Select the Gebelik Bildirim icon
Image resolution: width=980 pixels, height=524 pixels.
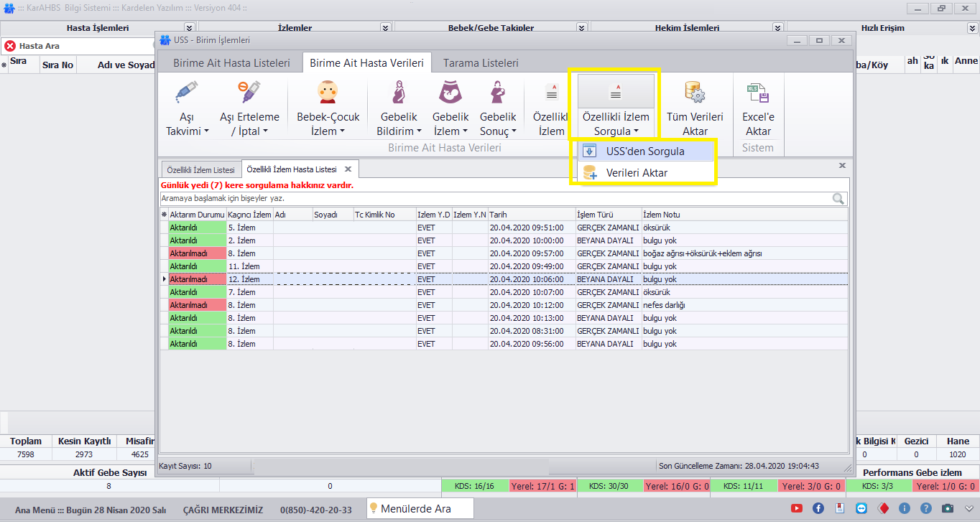tap(398, 93)
